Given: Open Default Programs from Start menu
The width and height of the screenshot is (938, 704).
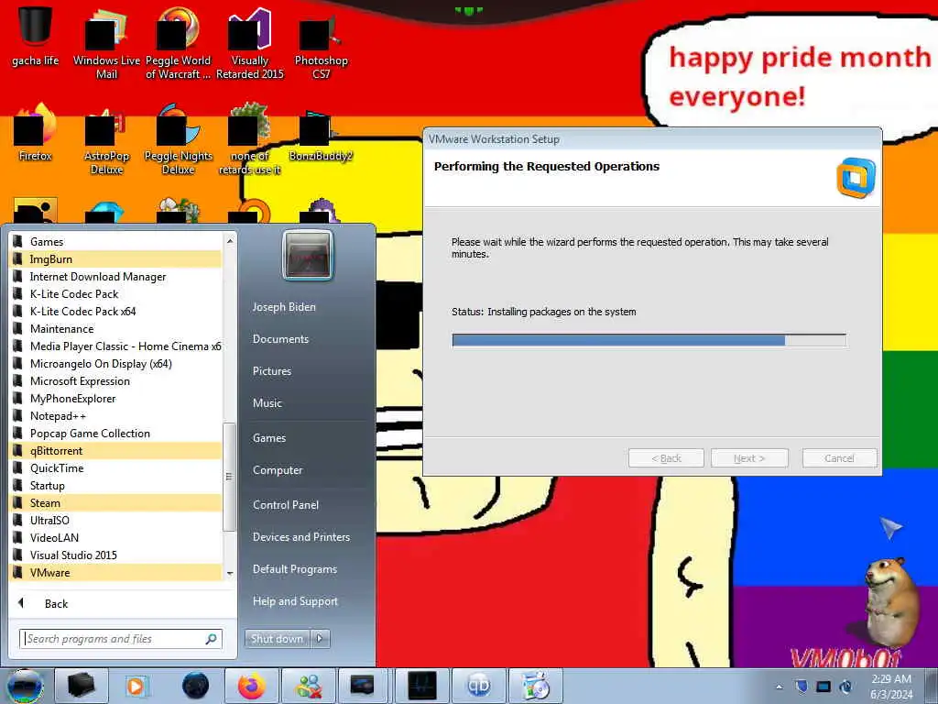Looking at the screenshot, I should pos(295,569).
